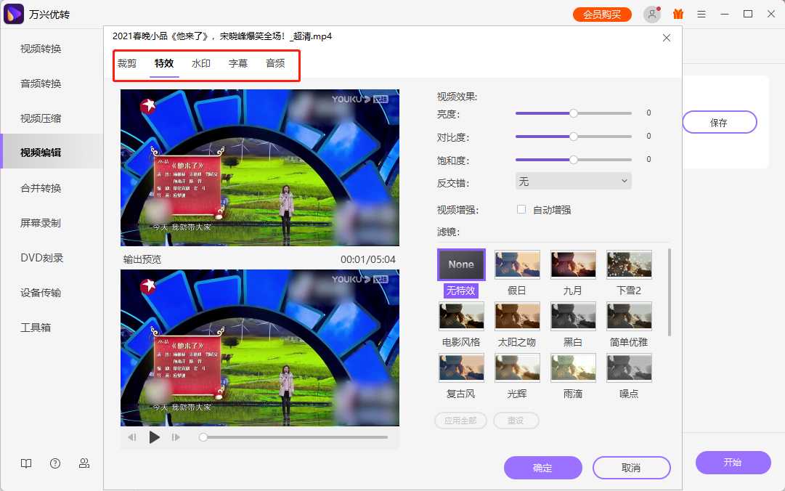Viewport: 785px width, 491px height.
Task: Confirm edits with the 确定 button
Action: click(x=542, y=467)
